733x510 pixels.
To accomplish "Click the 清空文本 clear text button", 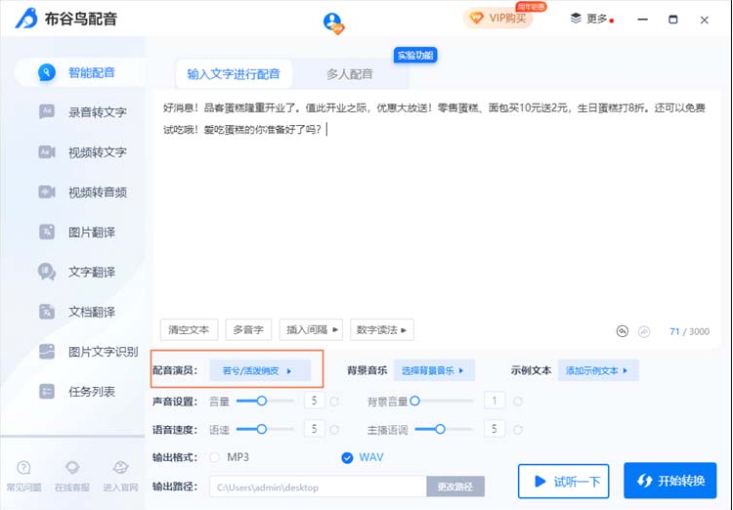I will tap(189, 330).
